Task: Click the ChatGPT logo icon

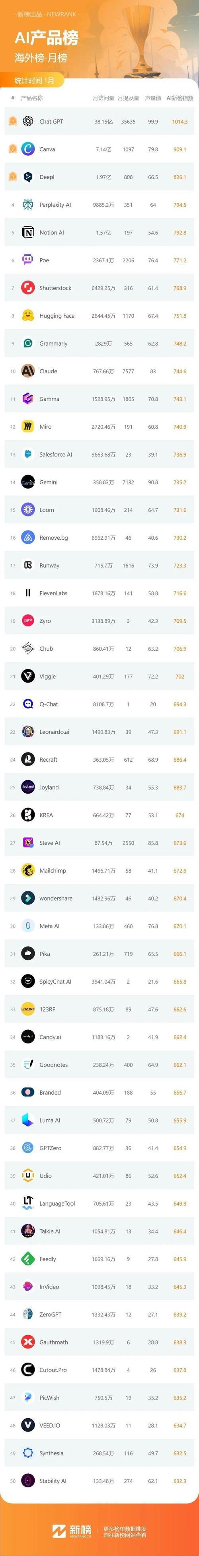Action: click(28, 121)
